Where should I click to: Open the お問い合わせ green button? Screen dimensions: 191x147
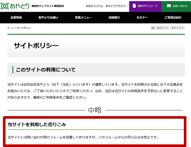pyautogui.click(x=176, y=6)
